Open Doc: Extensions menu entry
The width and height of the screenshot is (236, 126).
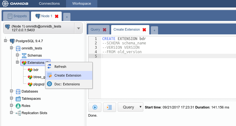pos(67,84)
